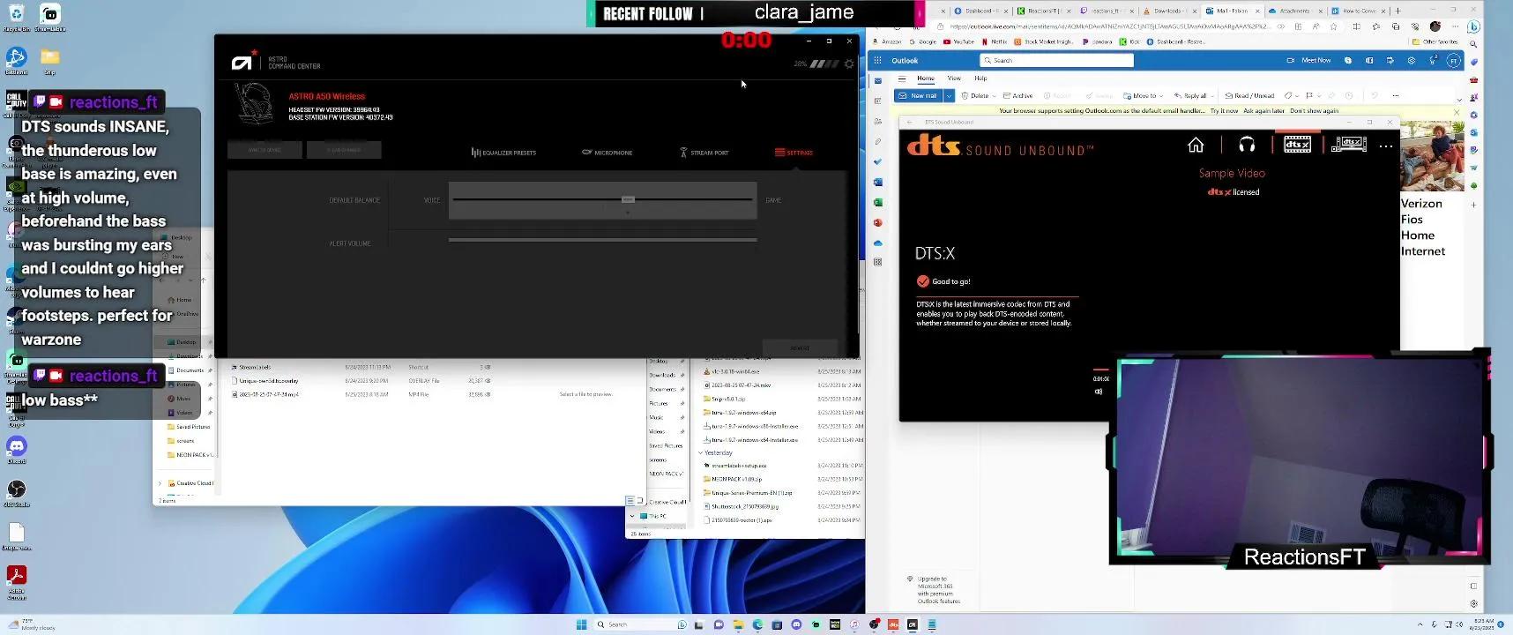The image size is (1513, 635).
Task: Collapse Yesterday group in Downloads explorer
Action: point(700,452)
